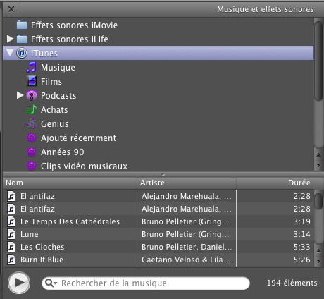Sort tracks by the Nom column
This screenshot has width=324, height=299.
click(70, 183)
